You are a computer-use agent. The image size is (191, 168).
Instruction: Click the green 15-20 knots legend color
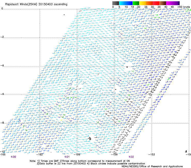pos(136,3)
